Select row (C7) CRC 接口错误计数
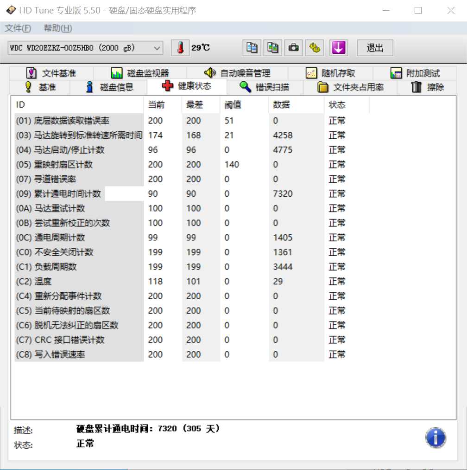Image resolution: width=467 pixels, height=470 pixels. point(192,340)
